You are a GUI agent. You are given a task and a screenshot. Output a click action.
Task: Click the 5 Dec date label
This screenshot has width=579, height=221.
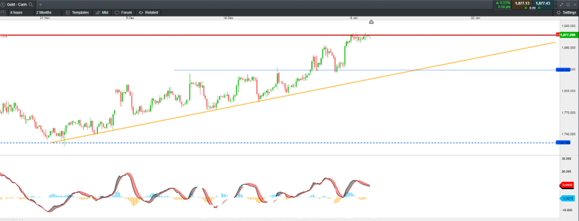130,18
